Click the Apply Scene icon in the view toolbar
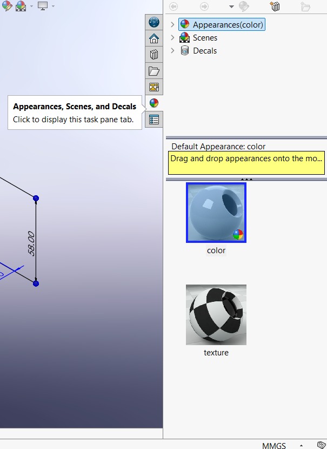The width and height of the screenshot is (327, 449). point(21,6)
